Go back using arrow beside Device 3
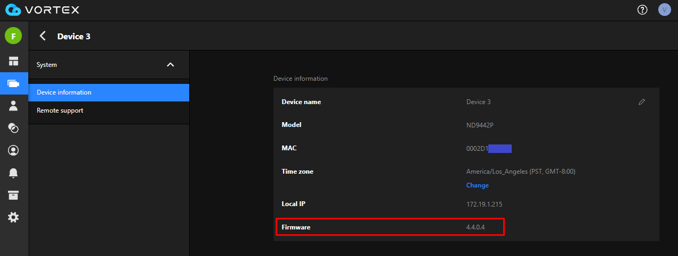The height and width of the screenshot is (256, 678). click(x=43, y=36)
